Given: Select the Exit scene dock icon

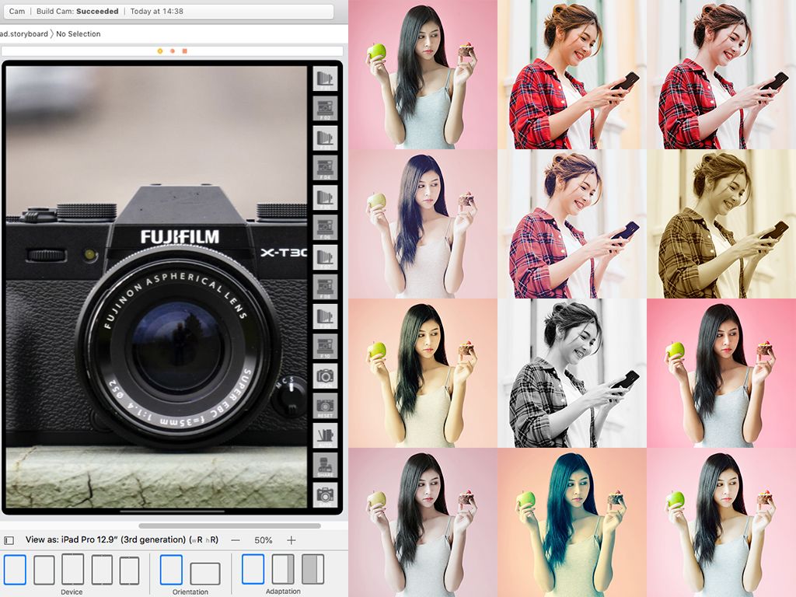Looking at the screenshot, I should 185,51.
